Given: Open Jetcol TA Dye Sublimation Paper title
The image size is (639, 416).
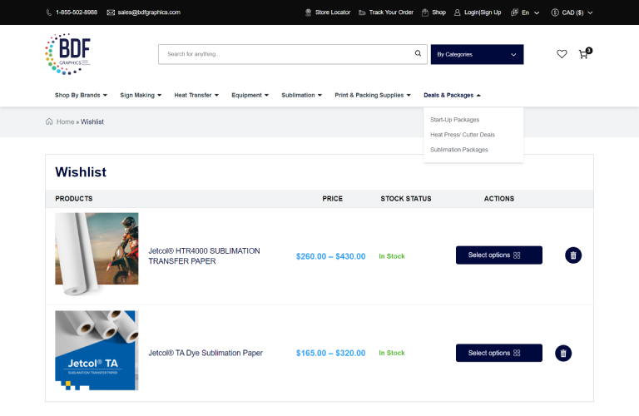Looking at the screenshot, I should (x=206, y=353).
